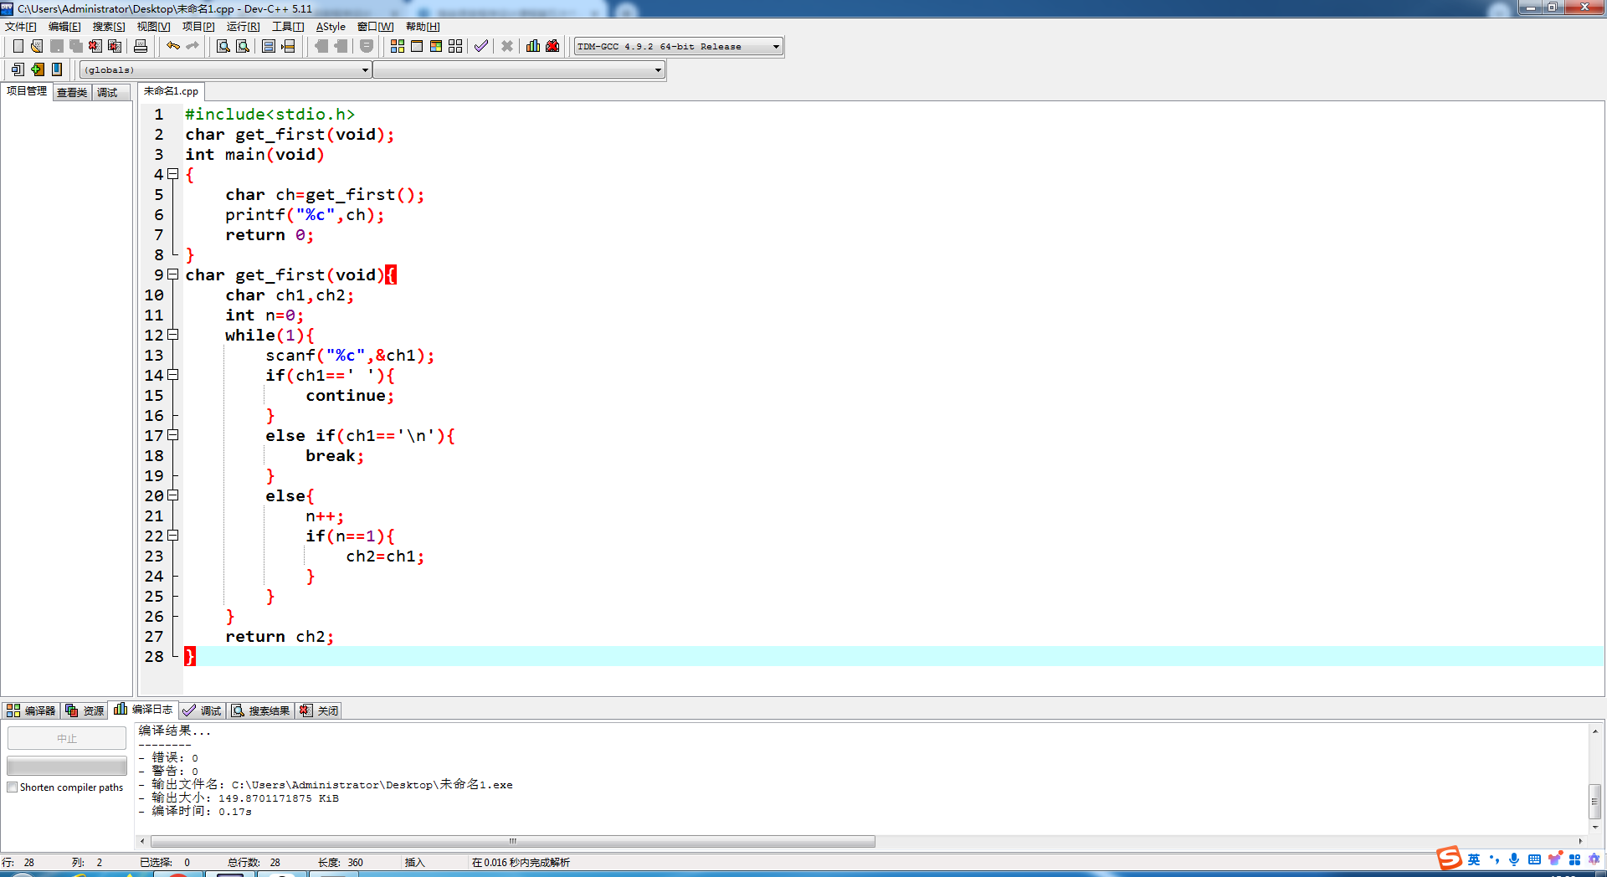Screen dimensions: 1607x877
Task: Open the 工具[T] menu
Action: click(288, 27)
